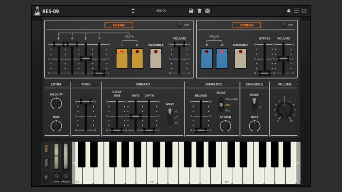Select the KEYS side tab
342x192 pixels.
46,149
